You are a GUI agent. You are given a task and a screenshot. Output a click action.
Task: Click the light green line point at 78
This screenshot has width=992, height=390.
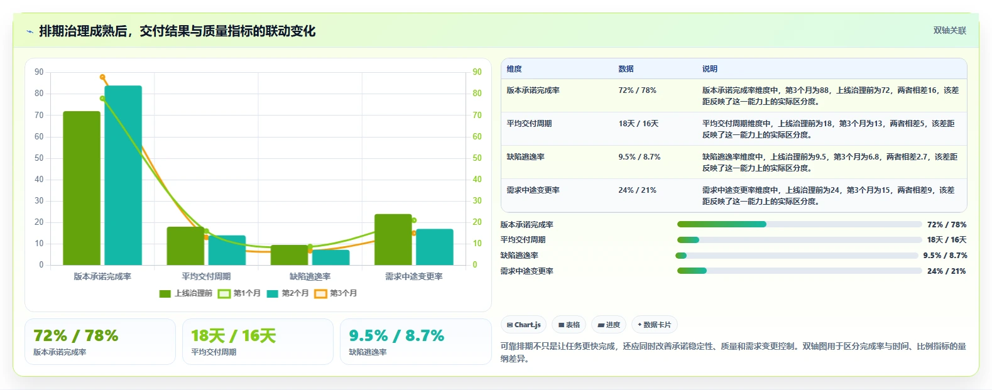point(102,99)
